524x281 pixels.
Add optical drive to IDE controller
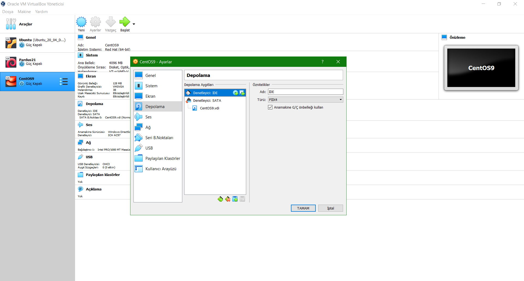point(236,93)
